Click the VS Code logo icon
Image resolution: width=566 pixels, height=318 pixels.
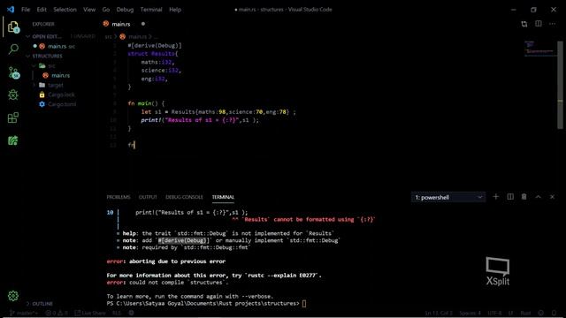tap(11, 10)
